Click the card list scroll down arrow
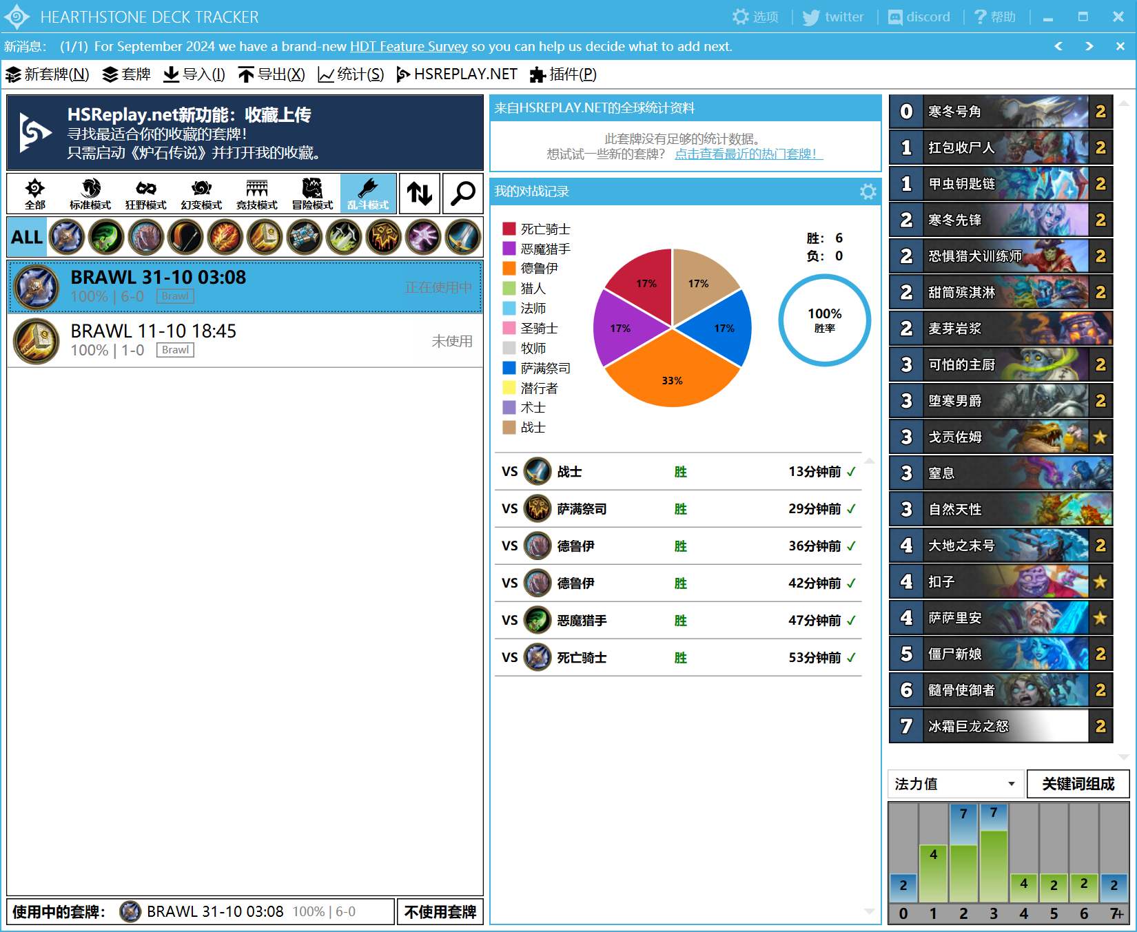This screenshot has width=1137, height=932. [1124, 756]
